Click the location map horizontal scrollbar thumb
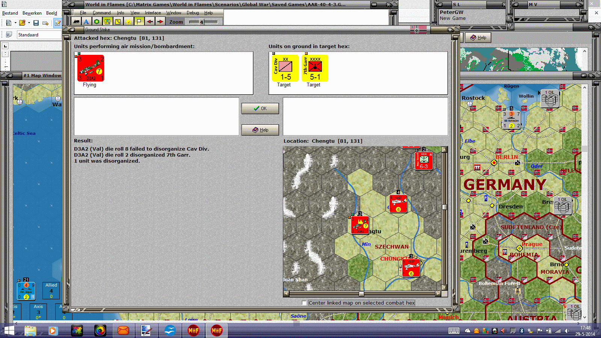Image resolution: width=601 pixels, height=338 pixels. (x=361, y=294)
